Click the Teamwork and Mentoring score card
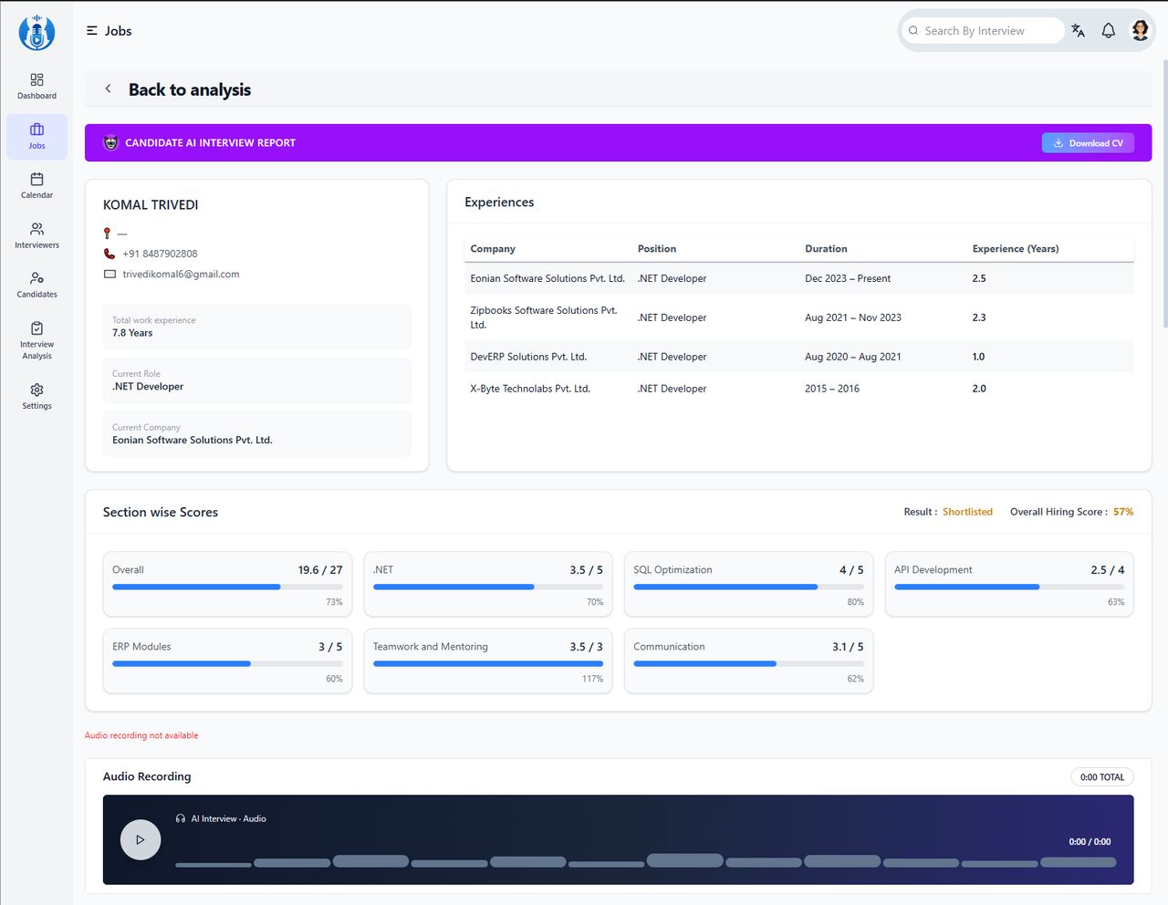Viewport: 1168px width, 905px height. pos(488,661)
